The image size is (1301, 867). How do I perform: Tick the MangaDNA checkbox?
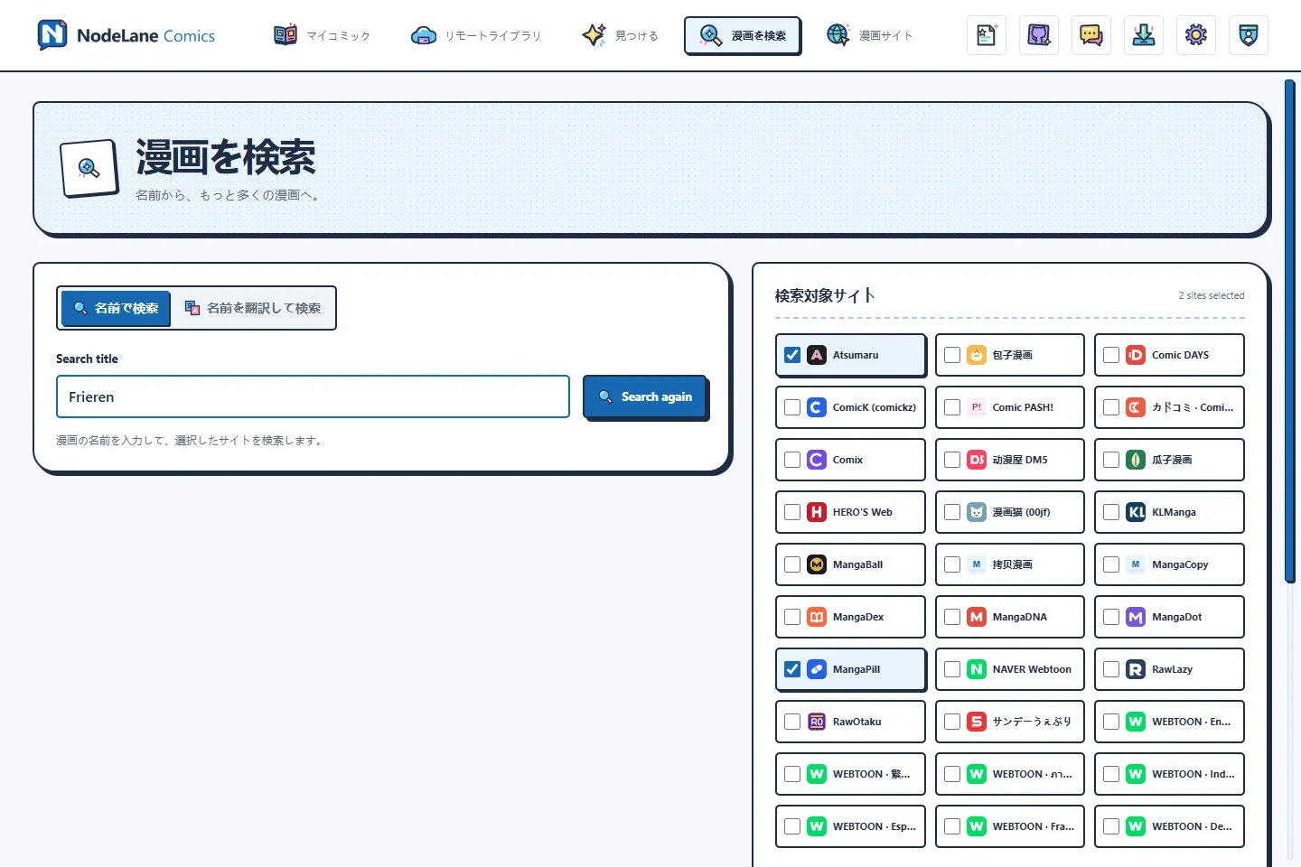(x=952, y=617)
